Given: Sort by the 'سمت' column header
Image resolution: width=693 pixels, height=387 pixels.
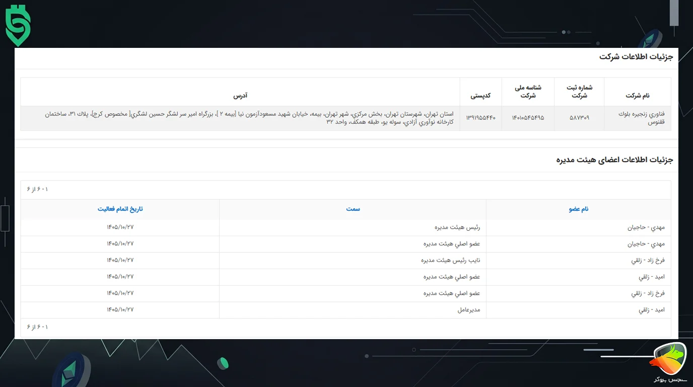Looking at the screenshot, I should pyautogui.click(x=353, y=209).
